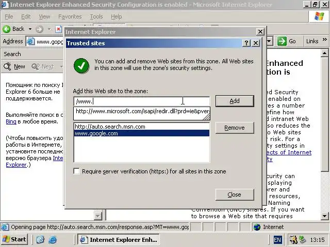Click the Search pane scrollbar down arrow
Screen dimensions: 330x247
[98, 216]
